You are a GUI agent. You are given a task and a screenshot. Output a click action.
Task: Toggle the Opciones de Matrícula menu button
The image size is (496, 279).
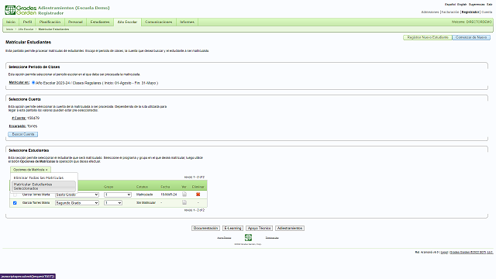pos(30,170)
